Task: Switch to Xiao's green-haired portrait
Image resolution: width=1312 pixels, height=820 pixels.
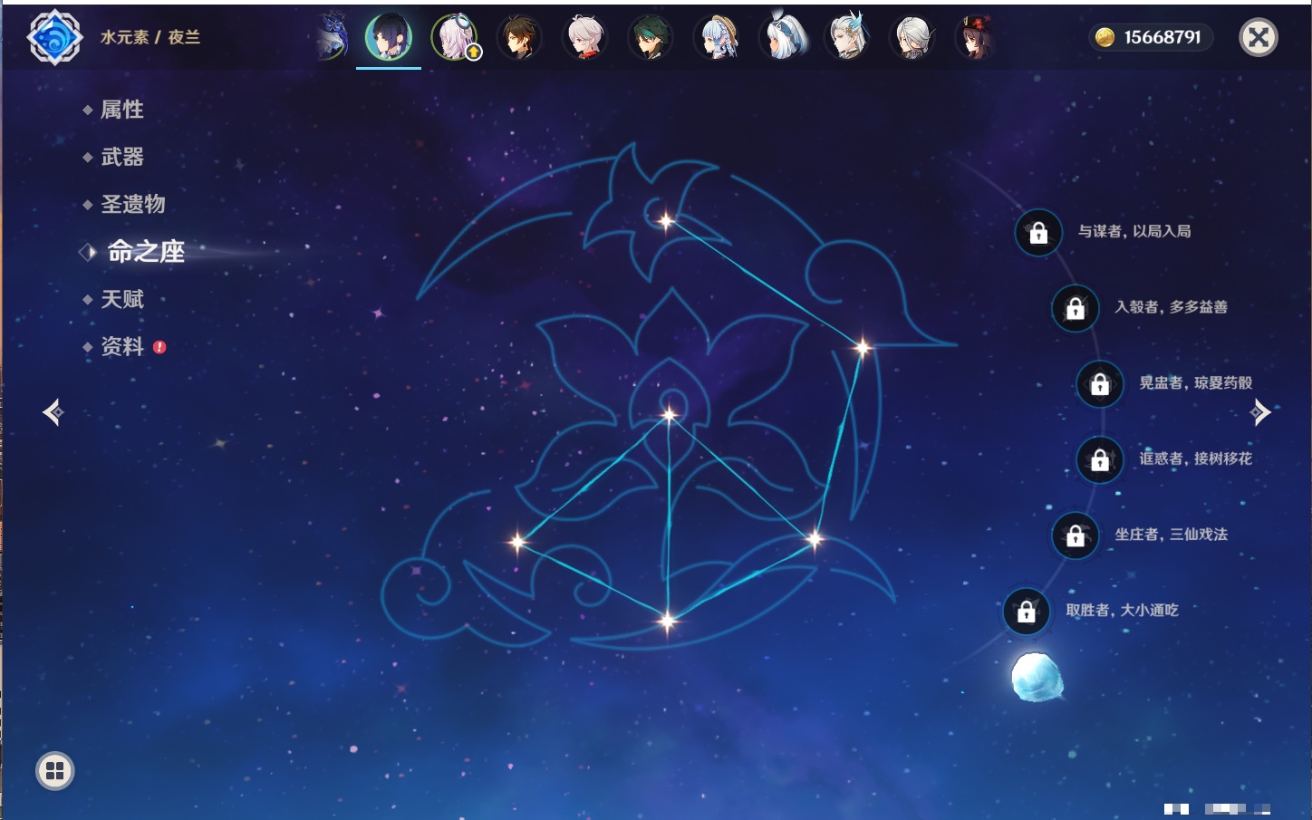Action: [650, 38]
